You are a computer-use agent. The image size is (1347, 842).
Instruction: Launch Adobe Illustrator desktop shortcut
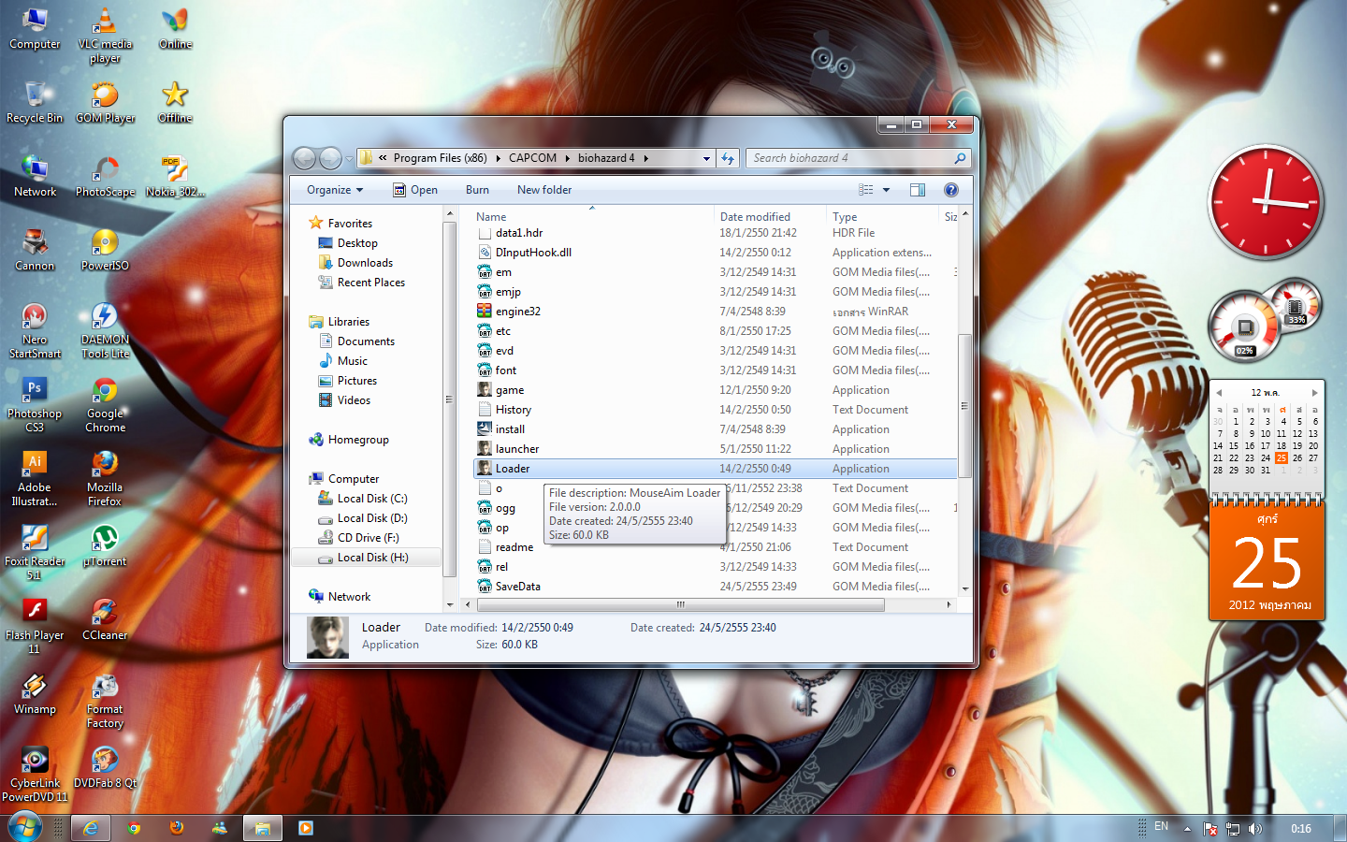[35, 479]
